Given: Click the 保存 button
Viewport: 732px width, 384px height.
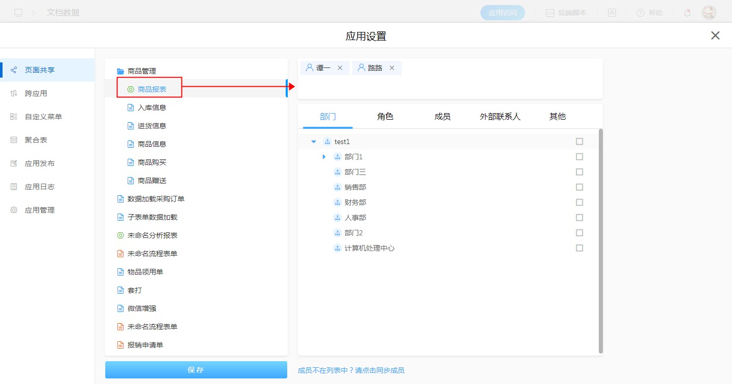Looking at the screenshot, I should [196, 370].
